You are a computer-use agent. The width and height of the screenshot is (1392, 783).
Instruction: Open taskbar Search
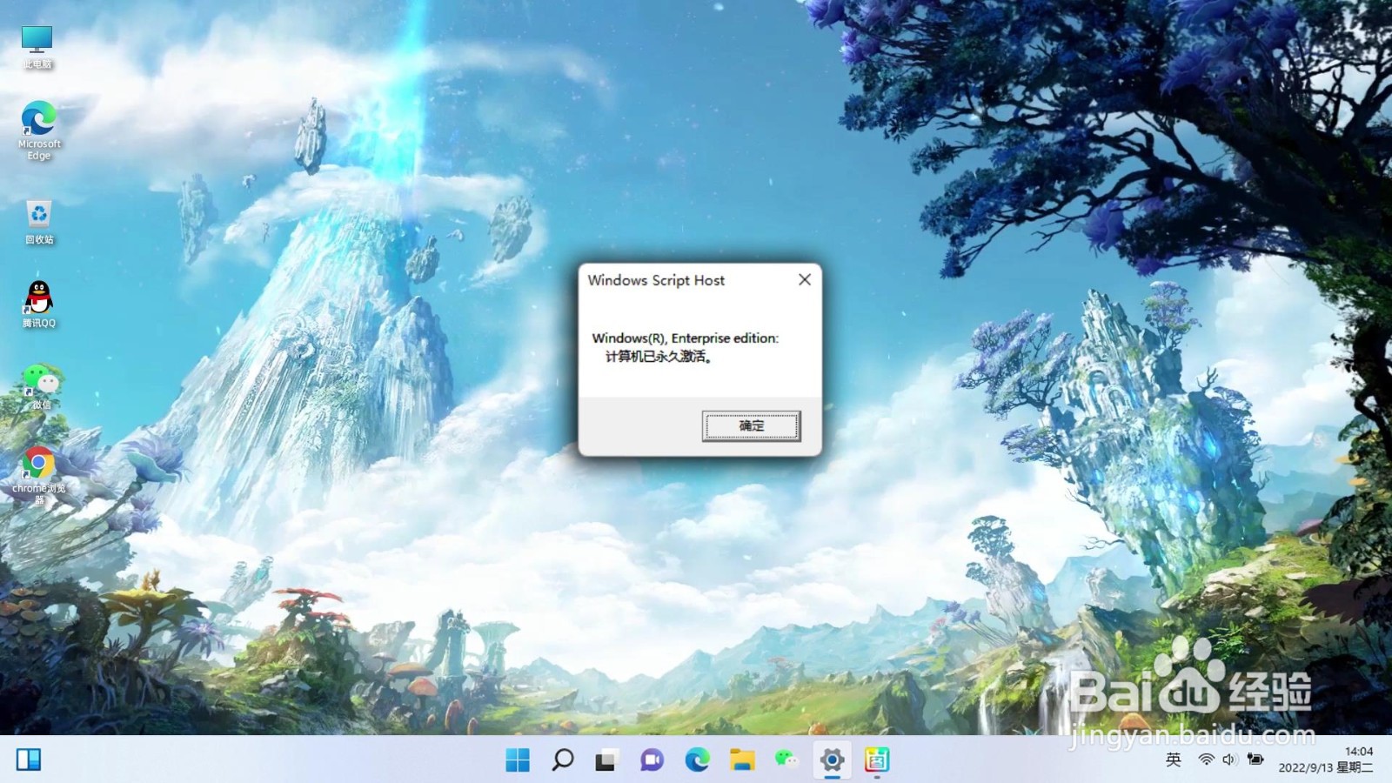pos(563,760)
